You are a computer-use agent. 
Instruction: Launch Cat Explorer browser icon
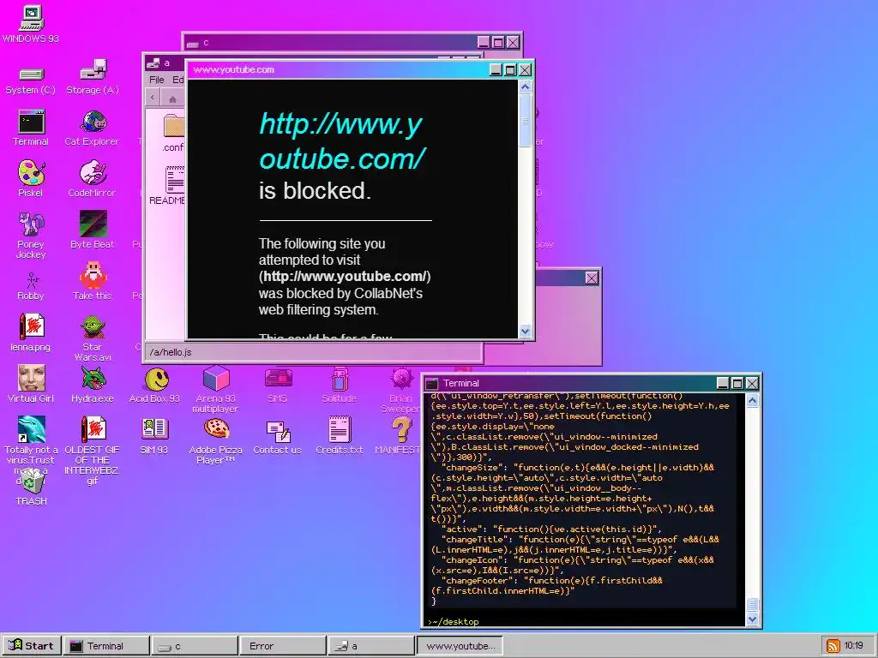pyautogui.click(x=92, y=129)
